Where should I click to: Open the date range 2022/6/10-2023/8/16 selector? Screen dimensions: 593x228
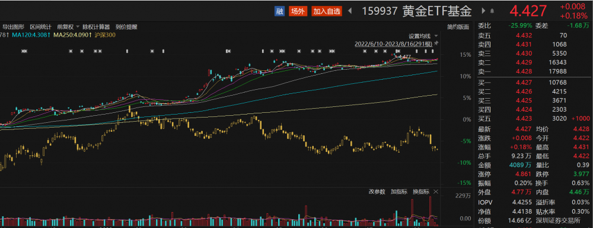393,44
